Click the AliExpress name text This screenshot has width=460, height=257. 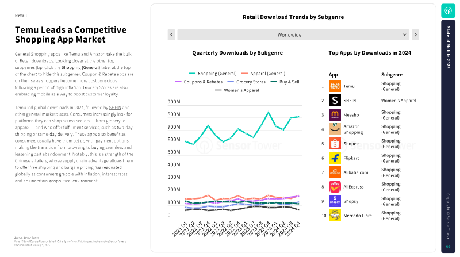click(354, 187)
